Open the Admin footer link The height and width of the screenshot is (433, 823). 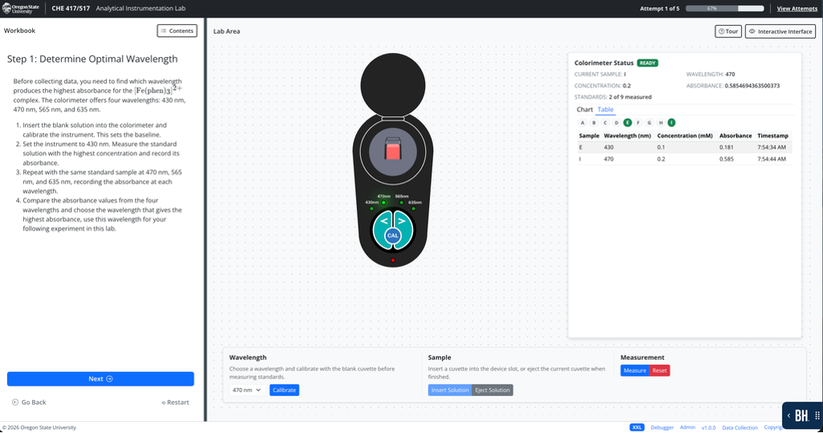(687, 427)
